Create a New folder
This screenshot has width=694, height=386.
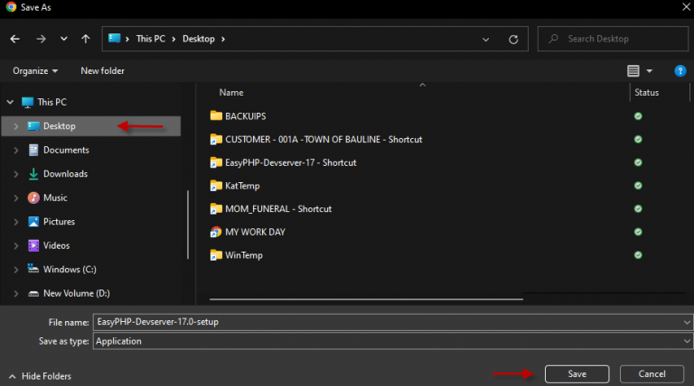(x=102, y=70)
